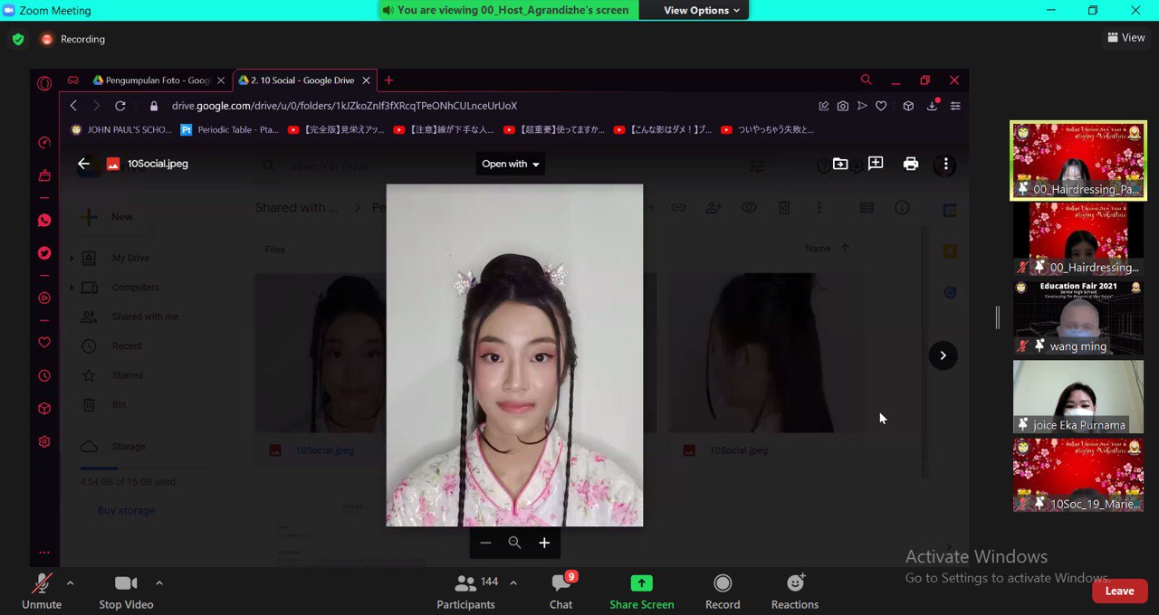This screenshot has width=1159, height=615.
Task: Open Twitter in the Opera sidebar
Action: pos(44,253)
